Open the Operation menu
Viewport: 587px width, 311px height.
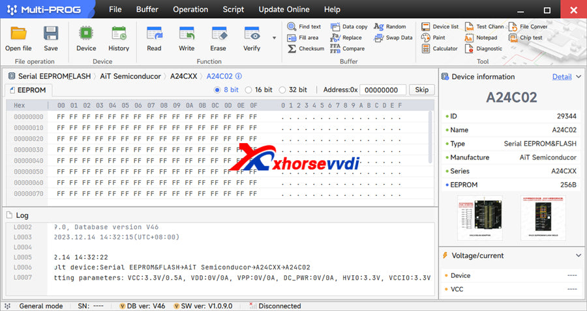click(190, 9)
